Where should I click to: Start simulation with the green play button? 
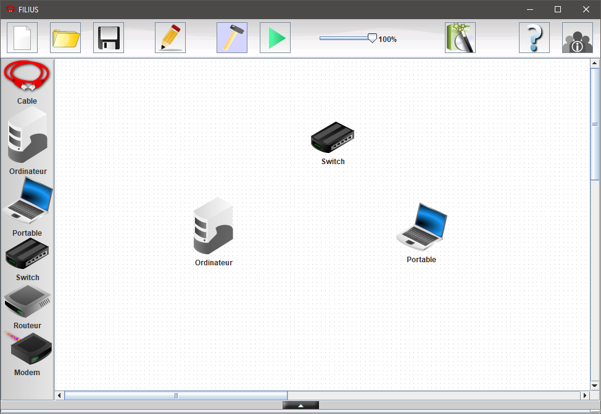tap(275, 38)
